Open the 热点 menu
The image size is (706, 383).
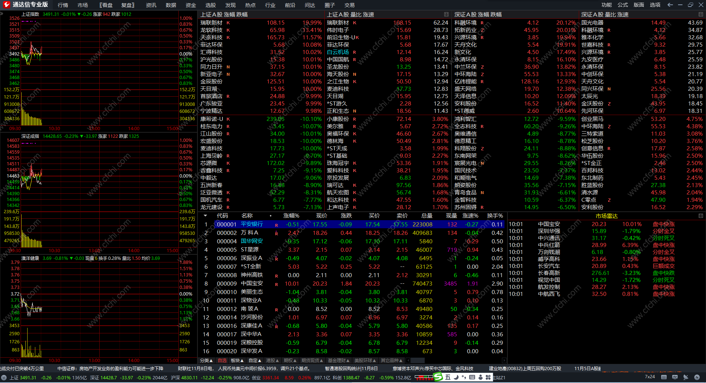coord(250,5)
